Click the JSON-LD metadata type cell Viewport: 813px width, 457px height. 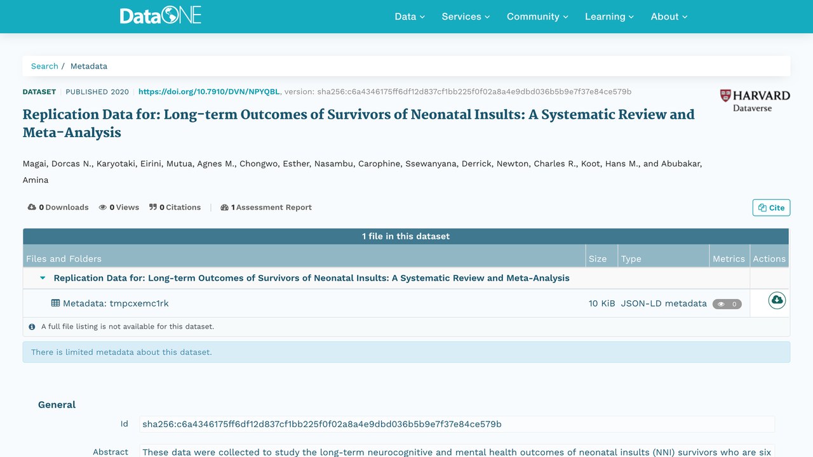[x=664, y=303]
